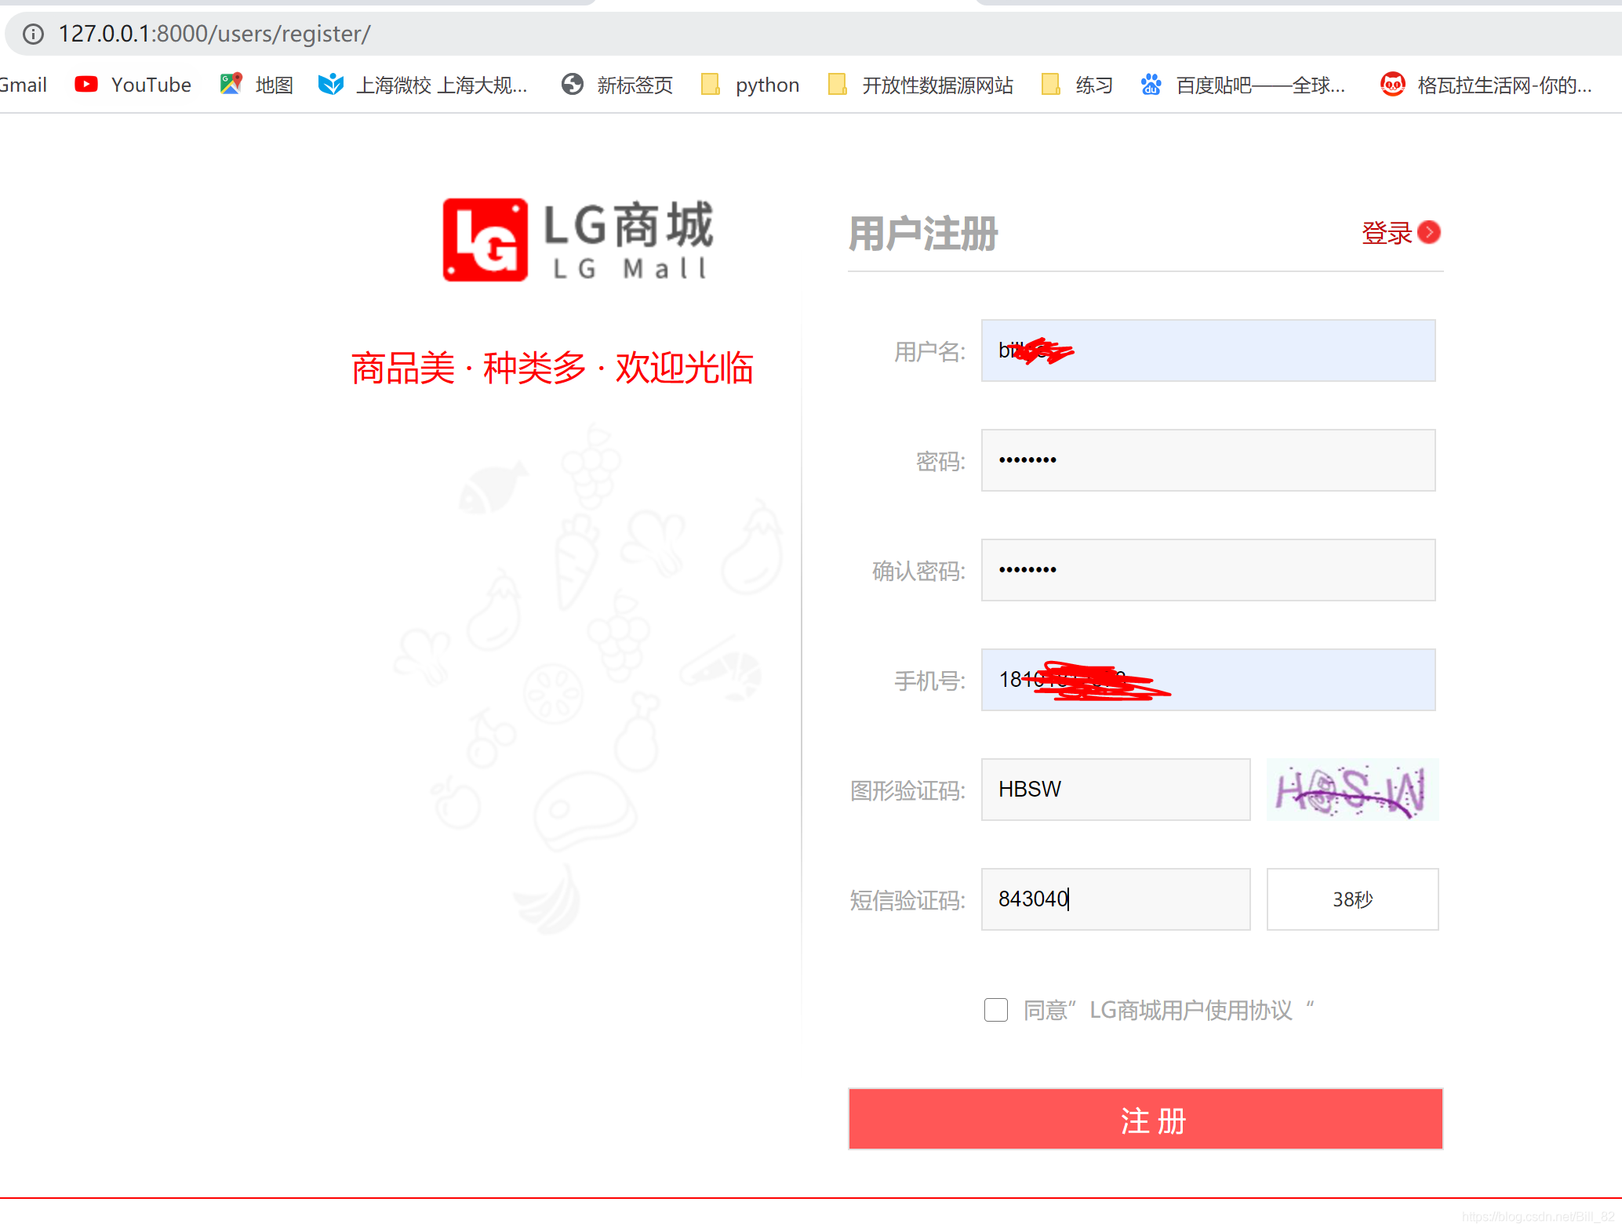Refresh the HBSW captcha image
The width and height of the screenshot is (1622, 1231).
point(1352,790)
